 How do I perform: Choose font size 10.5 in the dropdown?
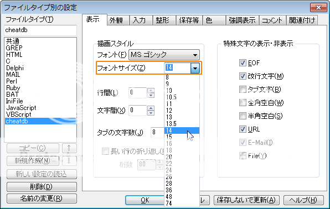coord(182,97)
